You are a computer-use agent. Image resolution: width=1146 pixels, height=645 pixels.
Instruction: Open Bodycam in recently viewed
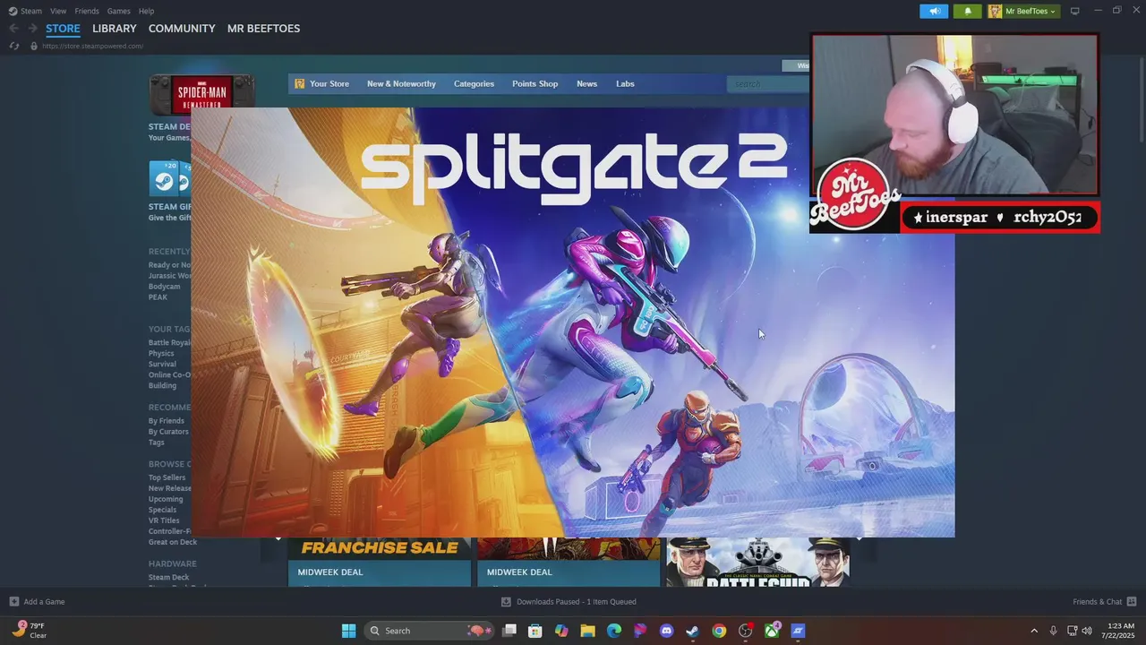[165, 287]
